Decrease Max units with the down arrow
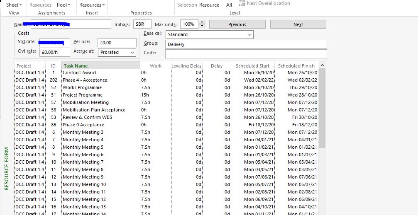The width and height of the screenshot is (418, 215). tap(202, 26)
